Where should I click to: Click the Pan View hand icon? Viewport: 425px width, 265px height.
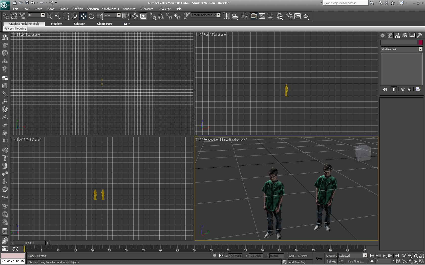click(x=410, y=261)
